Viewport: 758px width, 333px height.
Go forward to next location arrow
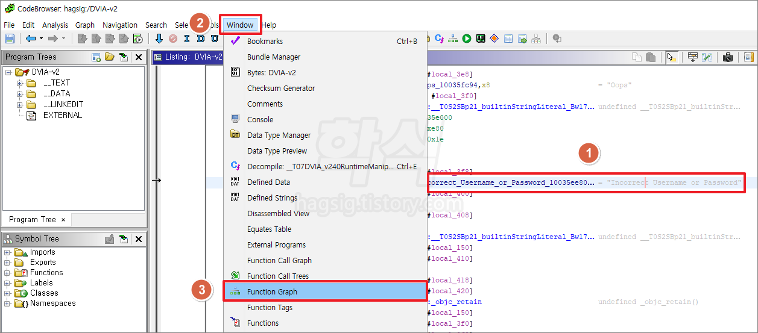(x=52, y=39)
